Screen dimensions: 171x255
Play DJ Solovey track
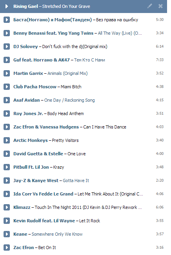click(7, 47)
